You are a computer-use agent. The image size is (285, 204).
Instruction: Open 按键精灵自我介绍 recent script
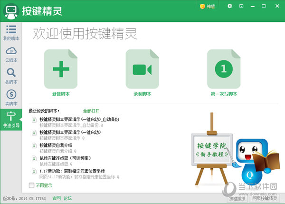pos(56,145)
